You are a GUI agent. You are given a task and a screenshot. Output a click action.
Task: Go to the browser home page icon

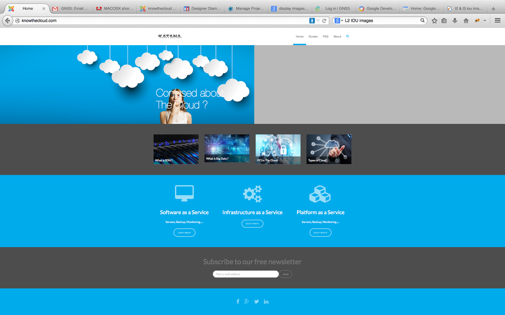click(x=466, y=21)
